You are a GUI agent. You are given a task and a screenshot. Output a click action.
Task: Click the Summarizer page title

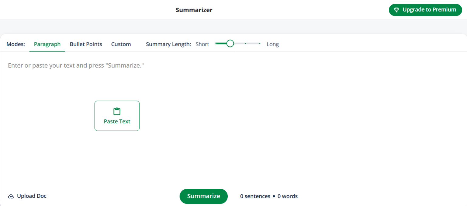pos(194,10)
